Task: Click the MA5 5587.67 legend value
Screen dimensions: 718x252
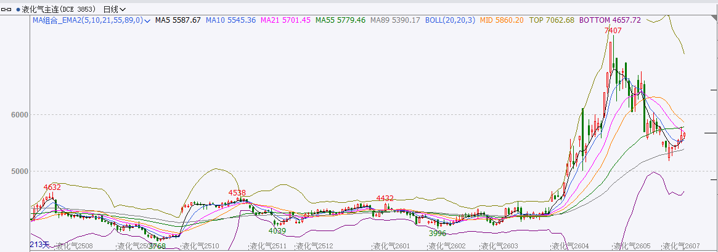Action: (x=177, y=20)
